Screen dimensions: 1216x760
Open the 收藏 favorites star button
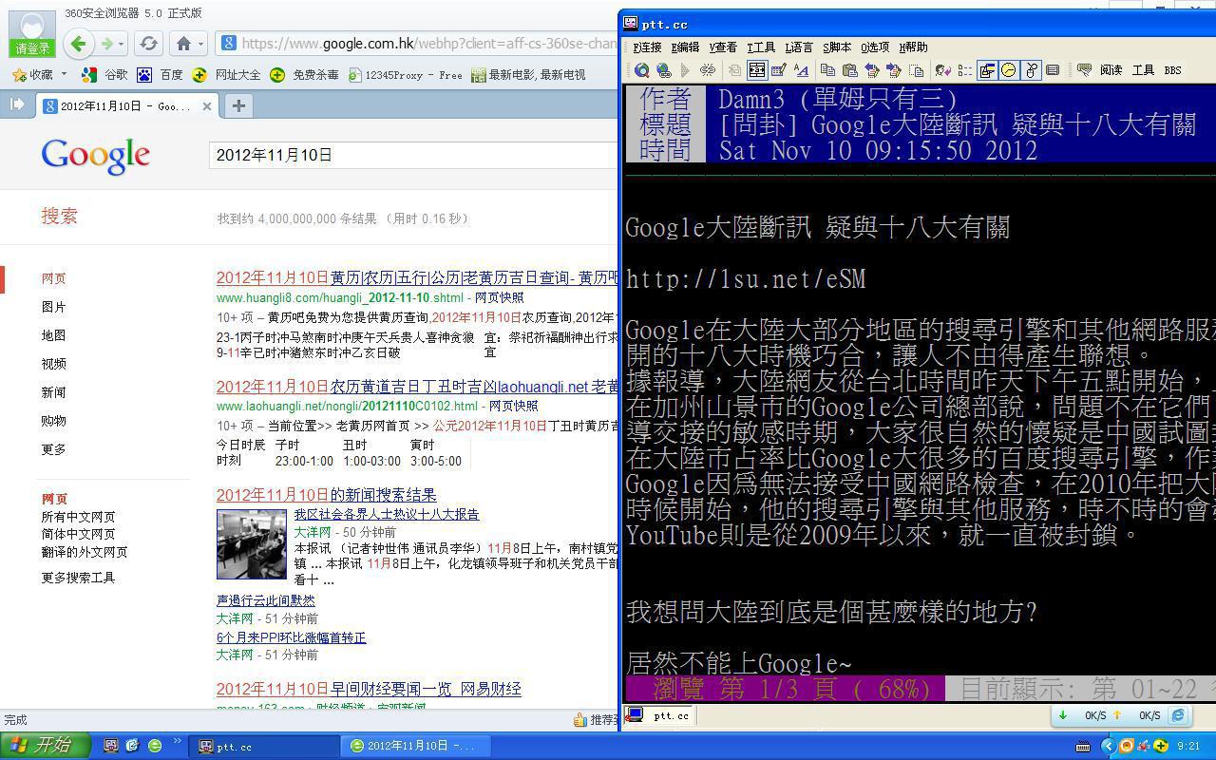[x=32, y=74]
